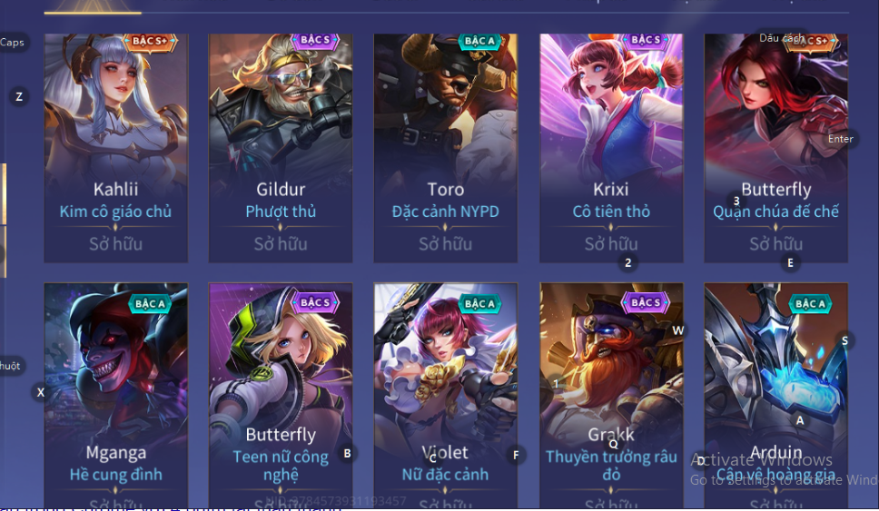Open Butterfly Teen nữ công nghệ card
879x511 pixels.
(x=281, y=395)
